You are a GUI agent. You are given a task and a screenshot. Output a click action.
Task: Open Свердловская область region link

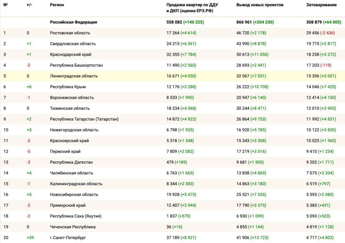click(73, 44)
